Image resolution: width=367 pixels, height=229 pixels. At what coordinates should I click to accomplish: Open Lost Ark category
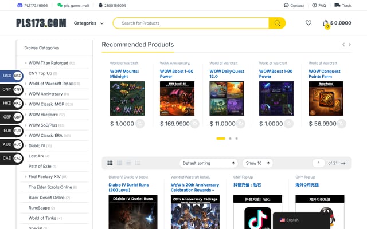pos(36,156)
